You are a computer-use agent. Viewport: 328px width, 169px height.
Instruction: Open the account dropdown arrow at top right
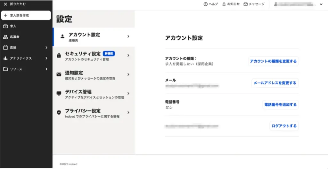(x=321, y=4)
